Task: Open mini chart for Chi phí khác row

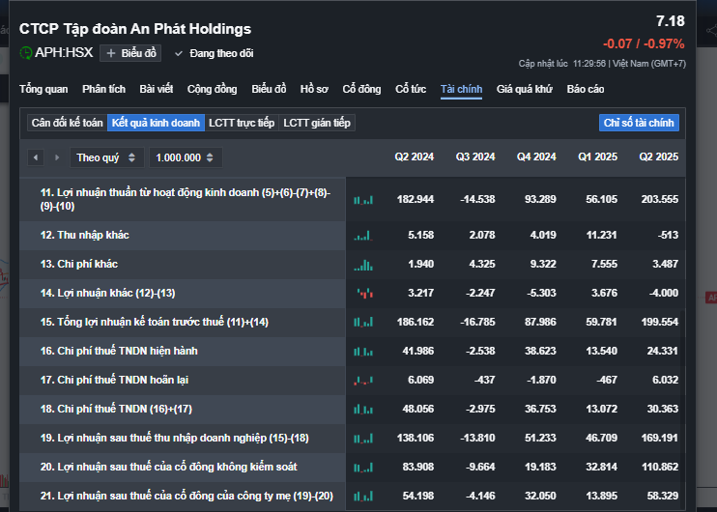Action: (x=363, y=264)
